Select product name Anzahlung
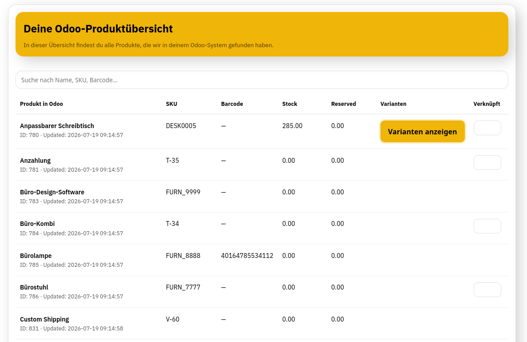Image resolution: width=527 pixels, height=342 pixels. [35, 161]
